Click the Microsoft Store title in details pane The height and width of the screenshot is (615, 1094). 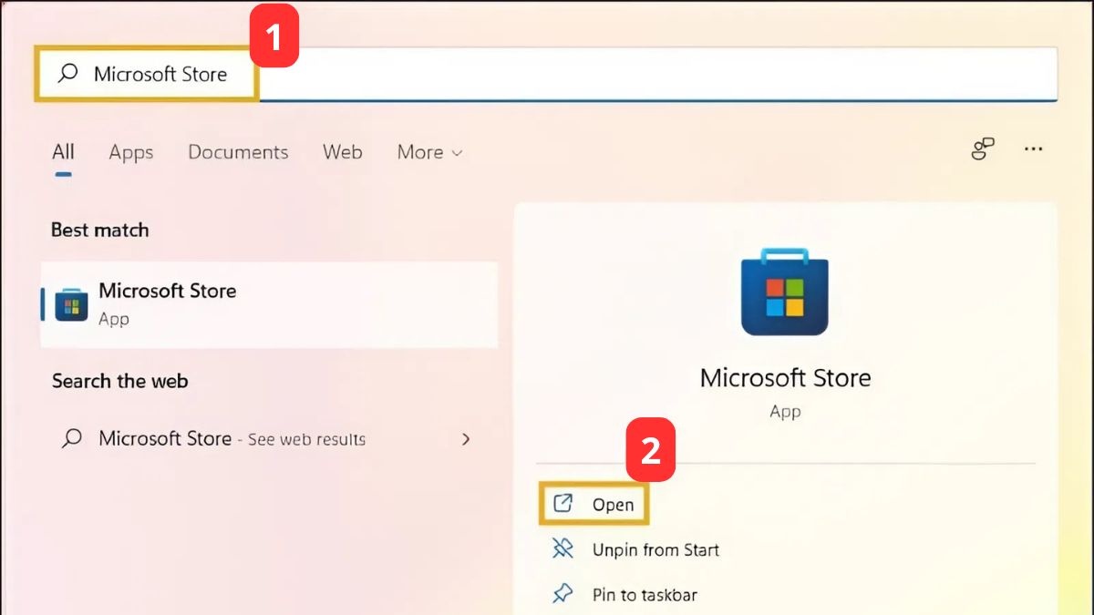click(x=785, y=378)
